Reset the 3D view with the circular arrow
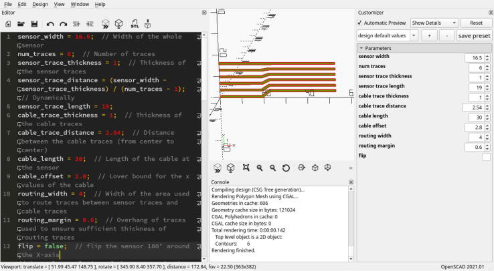Viewport: 494px width, 271px height. (x=286, y=168)
